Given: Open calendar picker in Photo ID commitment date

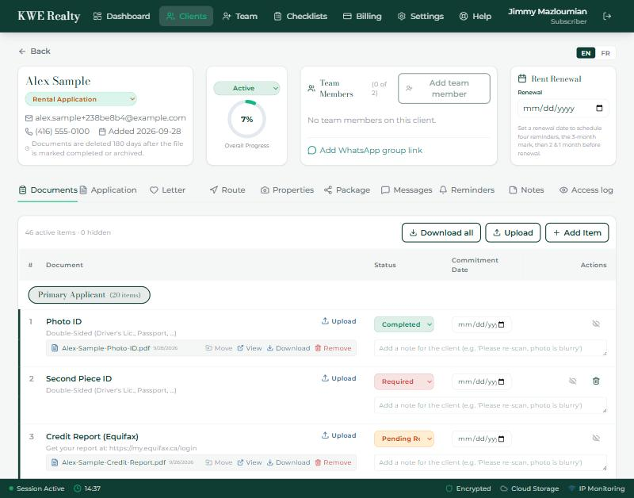Looking at the screenshot, I should click(502, 324).
